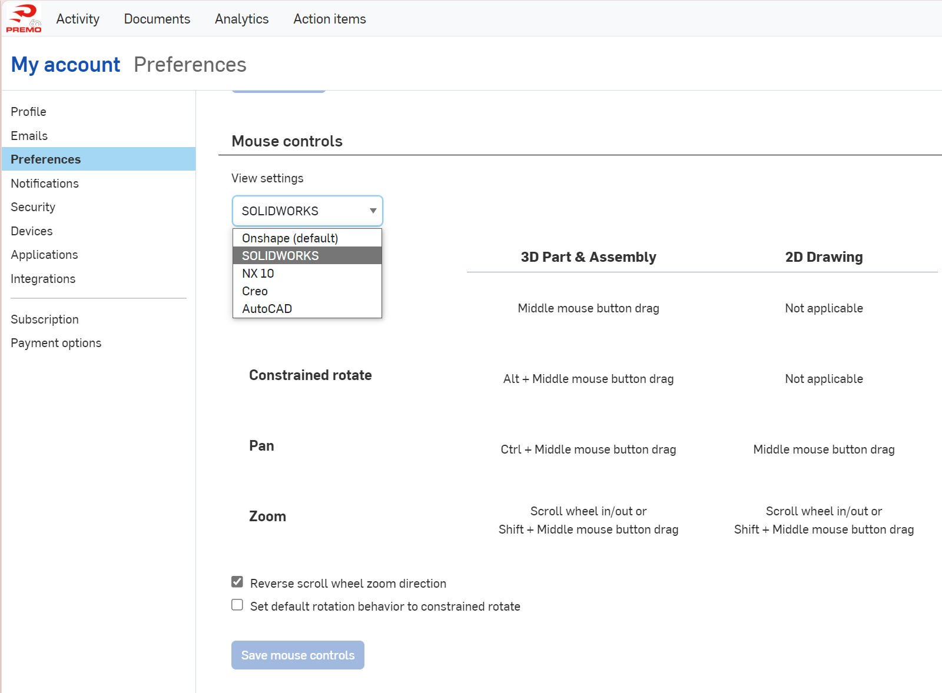
Task: Open Action items in the top navigation
Action: [330, 19]
